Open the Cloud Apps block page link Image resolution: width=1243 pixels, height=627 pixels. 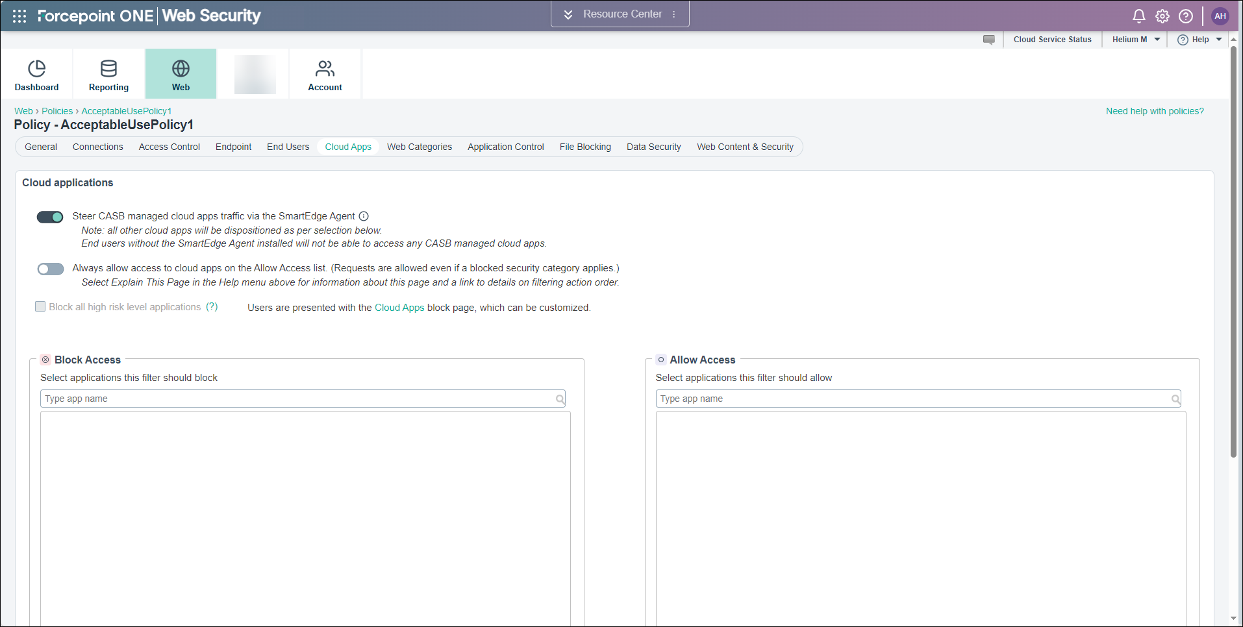pyautogui.click(x=399, y=308)
